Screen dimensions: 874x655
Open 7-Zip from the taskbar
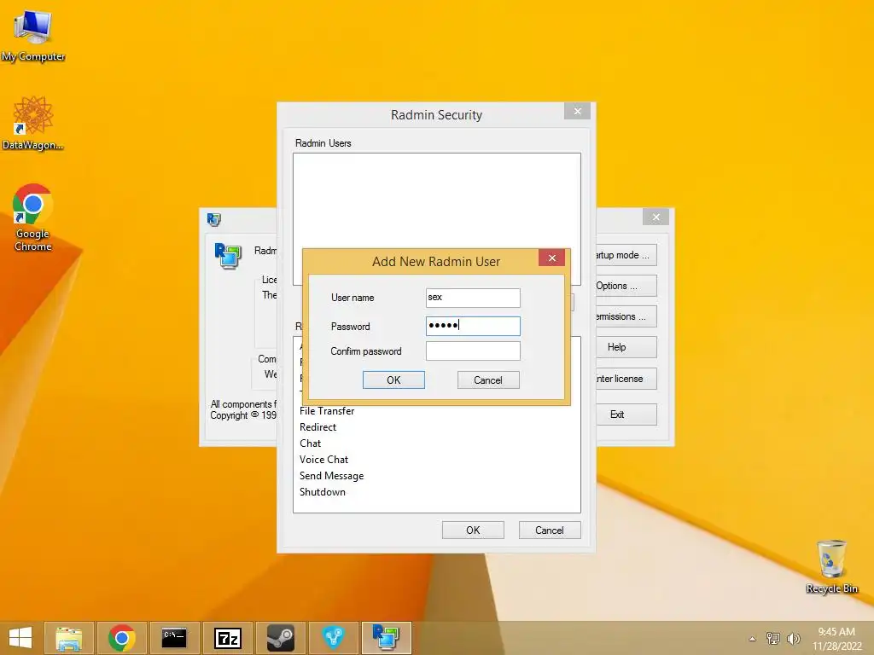227,638
